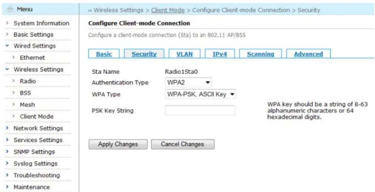375x192 pixels.
Task: Open Basic Settings menu item
Action: click(34, 35)
